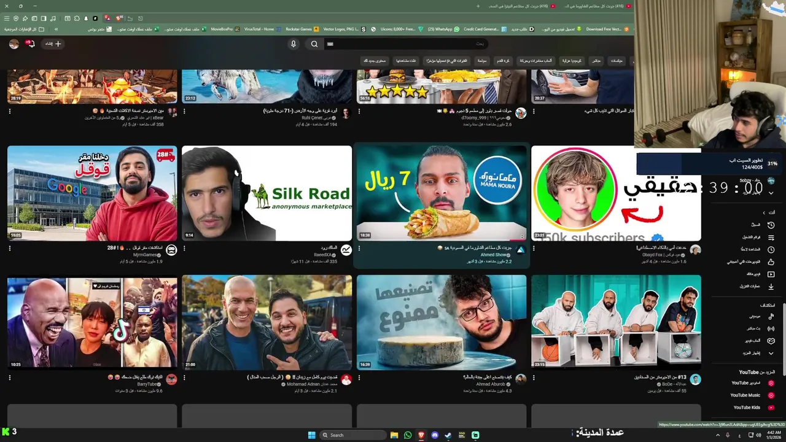Image resolution: width=786 pixels, height=442 pixels.
Task: Open Discord from taskbar
Action: tap(435, 435)
